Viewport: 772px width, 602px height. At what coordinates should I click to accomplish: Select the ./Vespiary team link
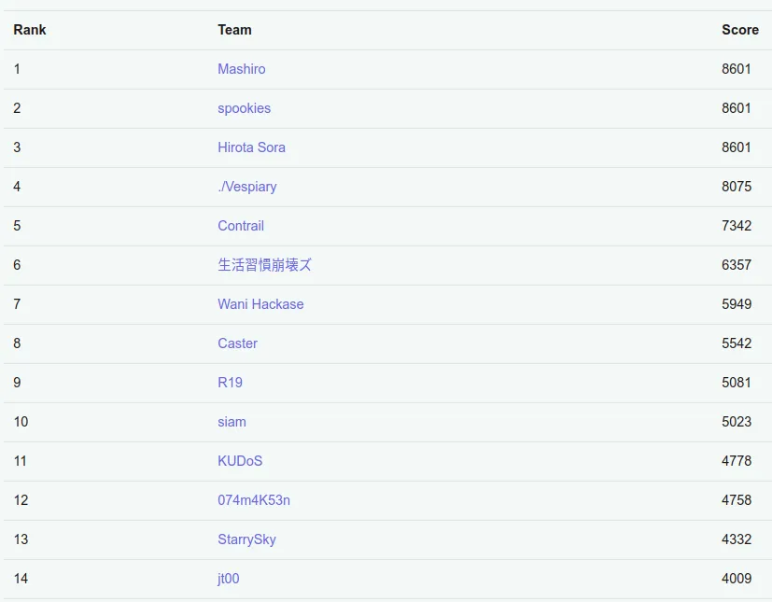pyautogui.click(x=246, y=187)
